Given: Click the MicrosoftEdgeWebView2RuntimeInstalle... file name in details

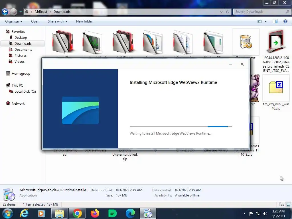Looking at the screenshot, I should click(54, 190).
